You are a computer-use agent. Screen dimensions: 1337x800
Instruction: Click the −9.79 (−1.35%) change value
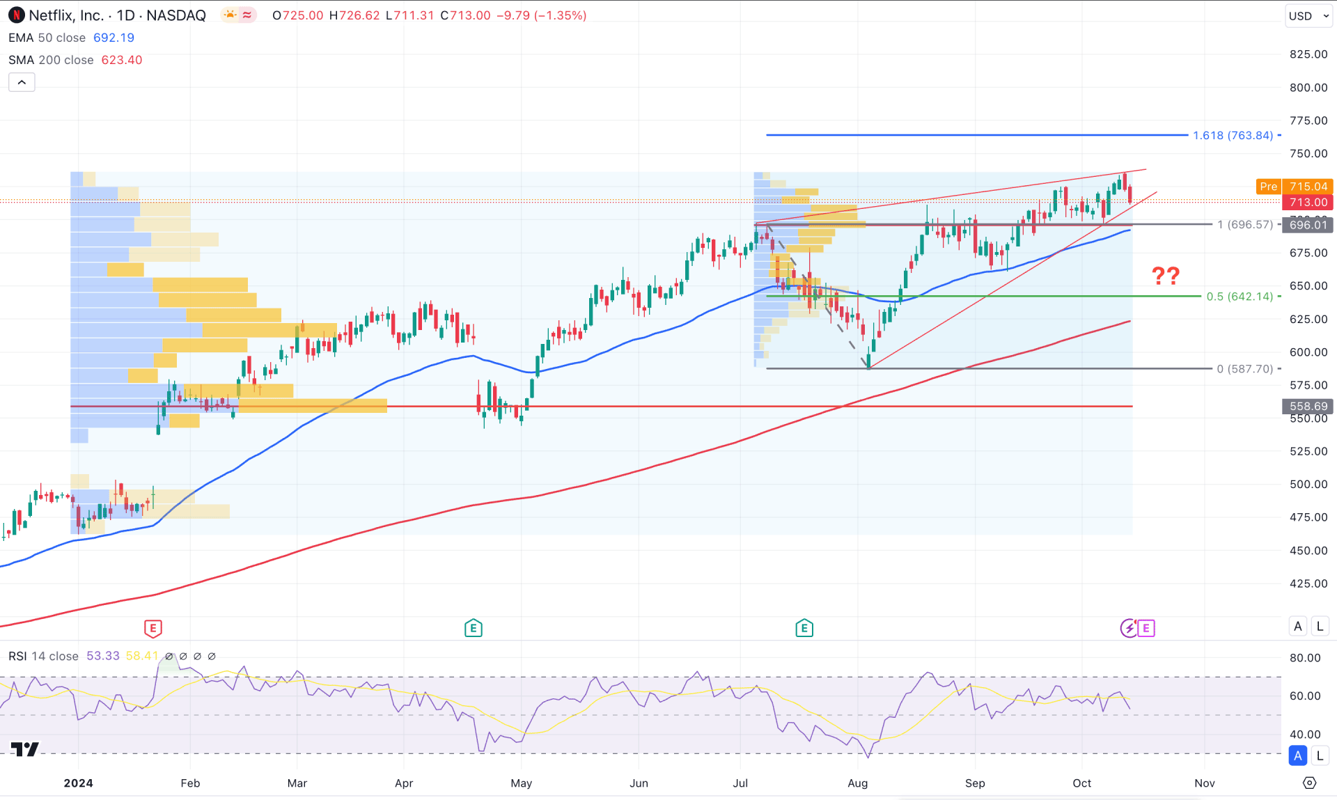[541, 15]
